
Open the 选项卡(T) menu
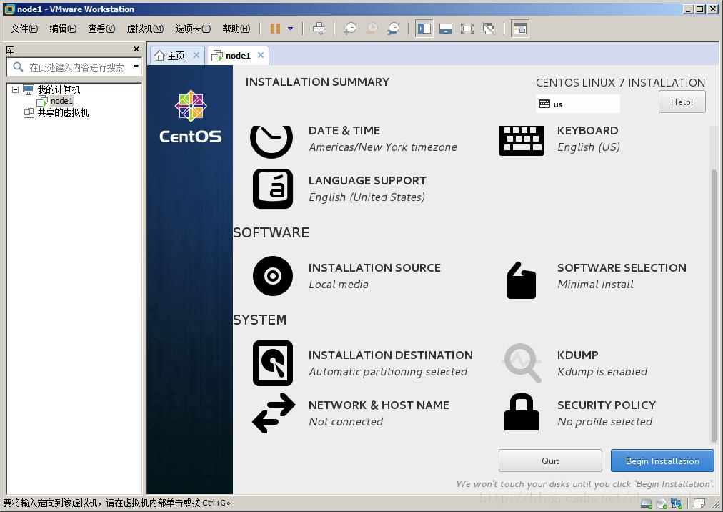tap(193, 29)
